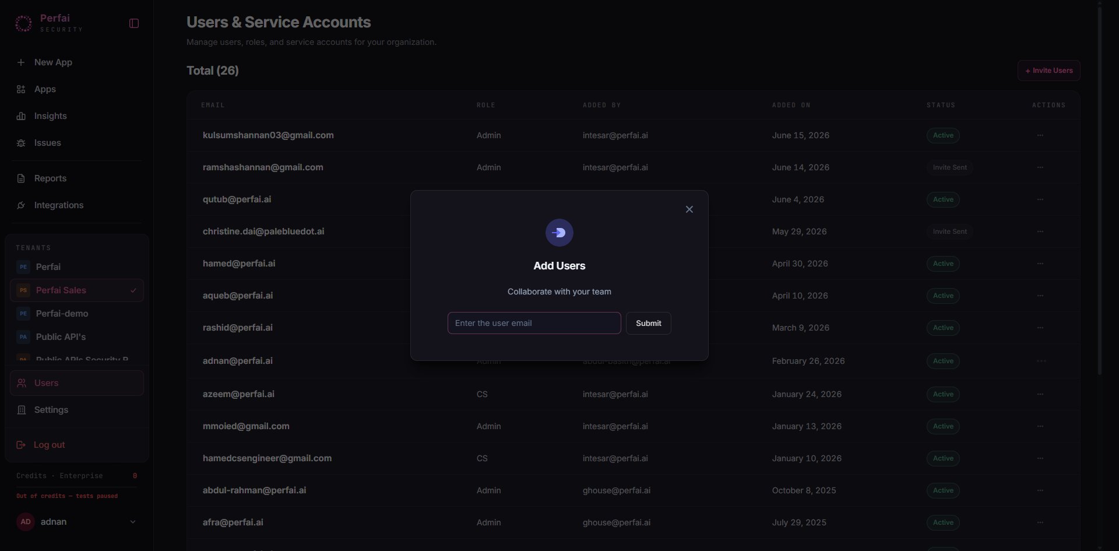This screenshot has height=551, width=1119.
Task: Expand the adnan account menu chevron
Action: [x=133, y=522]
